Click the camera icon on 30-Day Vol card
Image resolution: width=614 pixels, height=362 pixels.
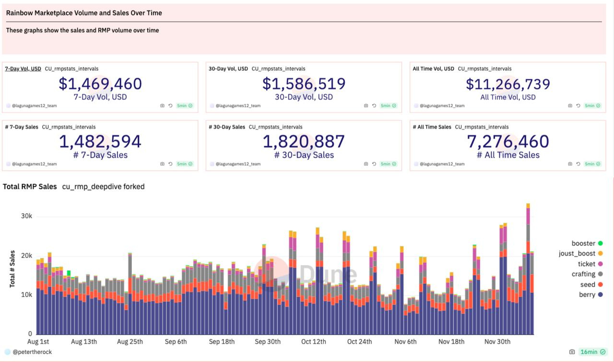366,105
